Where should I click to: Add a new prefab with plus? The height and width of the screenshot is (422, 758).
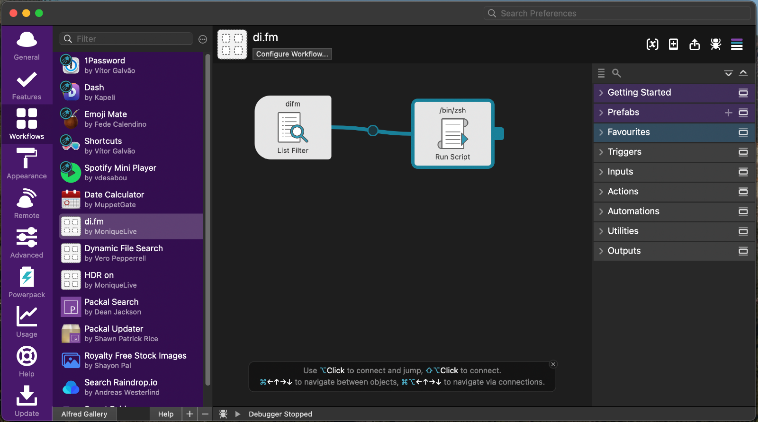tap(728, 113)
